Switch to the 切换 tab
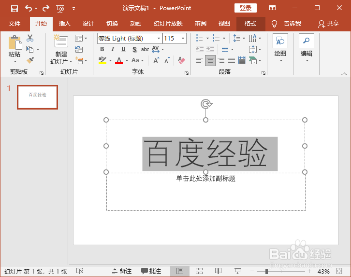Image resolution: width=351 pixels, height=277 pixels. (x=112, y=24)
